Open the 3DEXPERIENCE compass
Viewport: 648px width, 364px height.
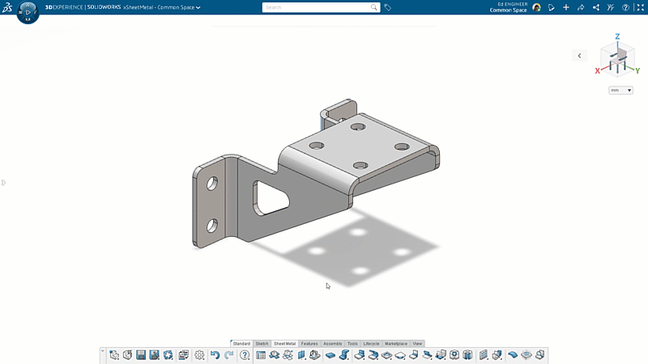coord(28,12)
